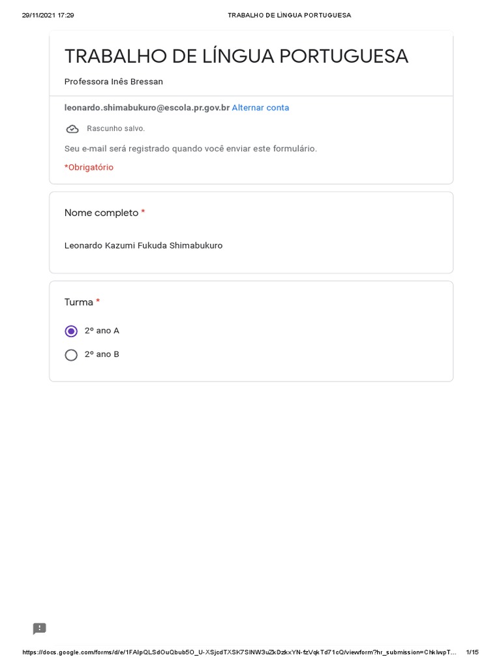
Task: Click the Nome completo question label
Action: (x=101, y=213)
